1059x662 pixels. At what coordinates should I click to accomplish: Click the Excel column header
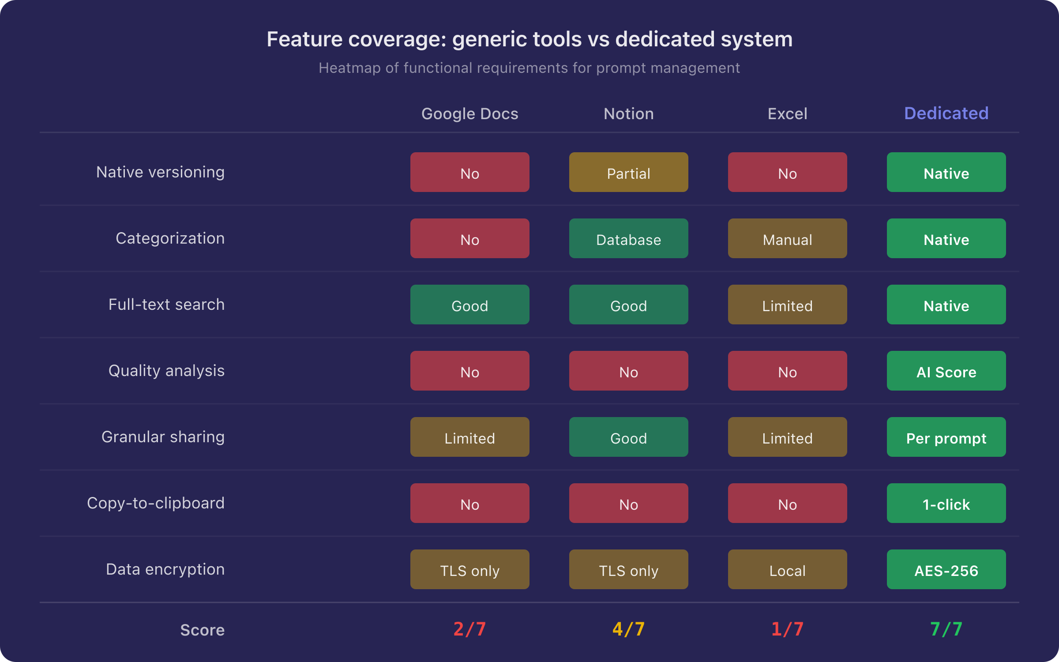pyautogui.click(x=787, y=113)
